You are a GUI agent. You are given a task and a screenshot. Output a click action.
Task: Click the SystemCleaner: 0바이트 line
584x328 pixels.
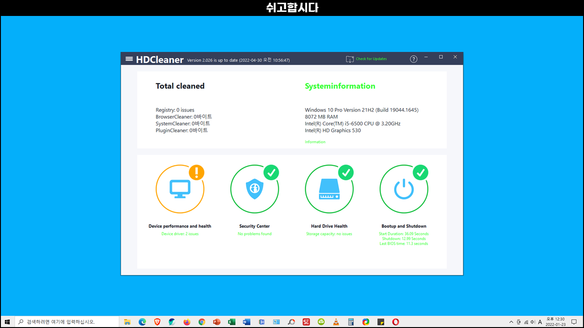tap(183, 123)
